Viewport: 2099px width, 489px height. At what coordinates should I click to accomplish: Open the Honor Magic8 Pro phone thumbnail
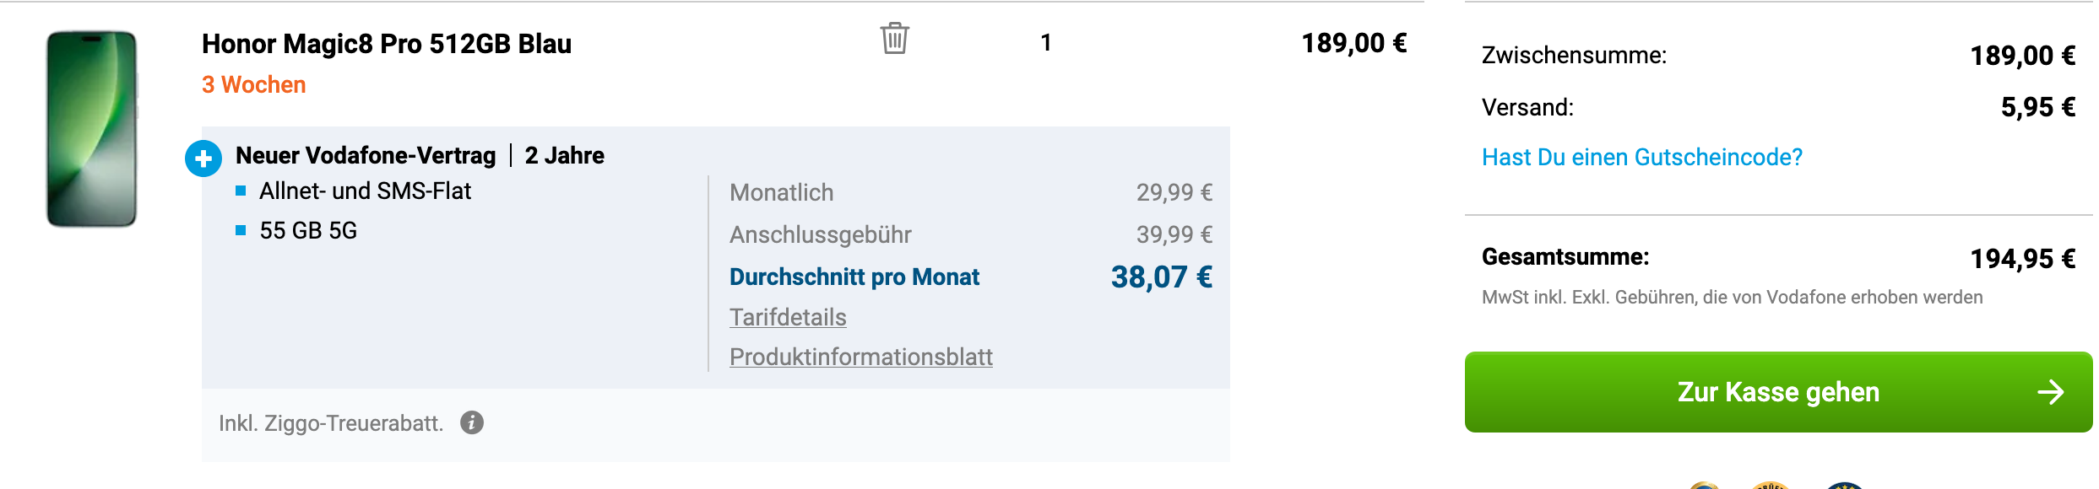coord(92,129)
